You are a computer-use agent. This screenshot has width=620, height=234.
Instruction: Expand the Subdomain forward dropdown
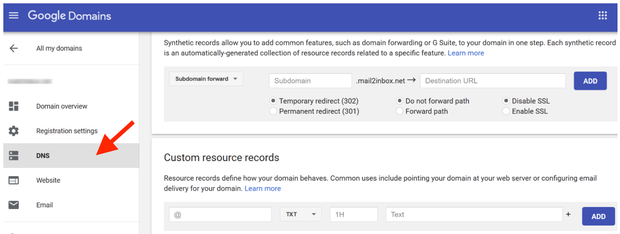click(x=206, y=79)
